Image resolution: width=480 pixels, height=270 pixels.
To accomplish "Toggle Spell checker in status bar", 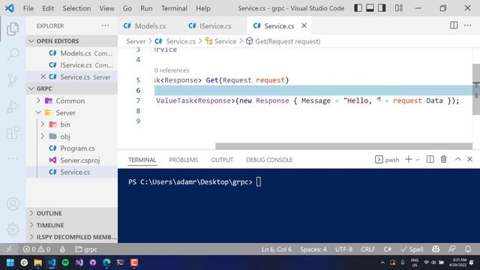I will click(x=412, y=249).
